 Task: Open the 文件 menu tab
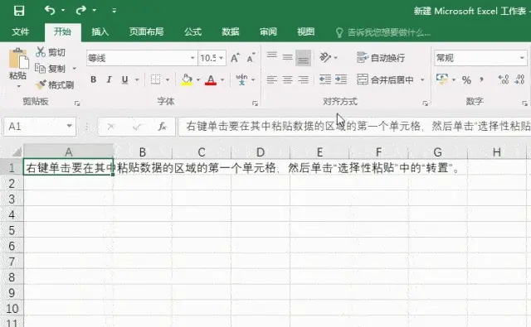20,31
